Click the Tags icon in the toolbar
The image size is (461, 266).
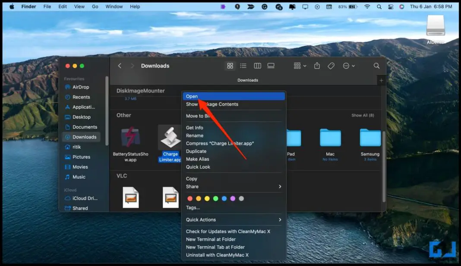click(x=331, y=66)
